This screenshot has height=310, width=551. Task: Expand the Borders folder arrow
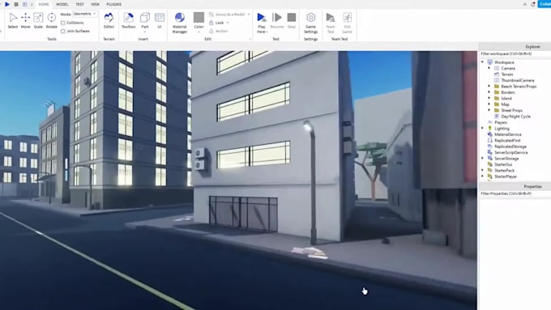click(489, 92)
